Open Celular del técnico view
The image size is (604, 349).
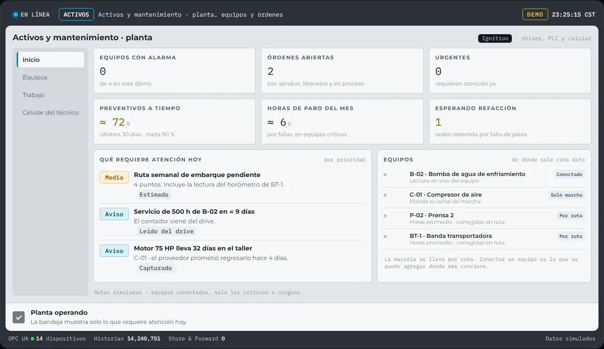pos(50,113)
